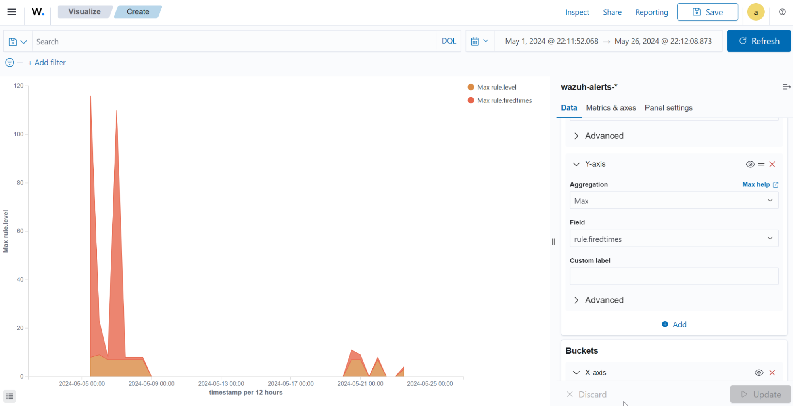Click the Max rule.level legend color dot
The height and width of the screenshot is (406, 793).
pyautogui.click(x=470, y=87)
